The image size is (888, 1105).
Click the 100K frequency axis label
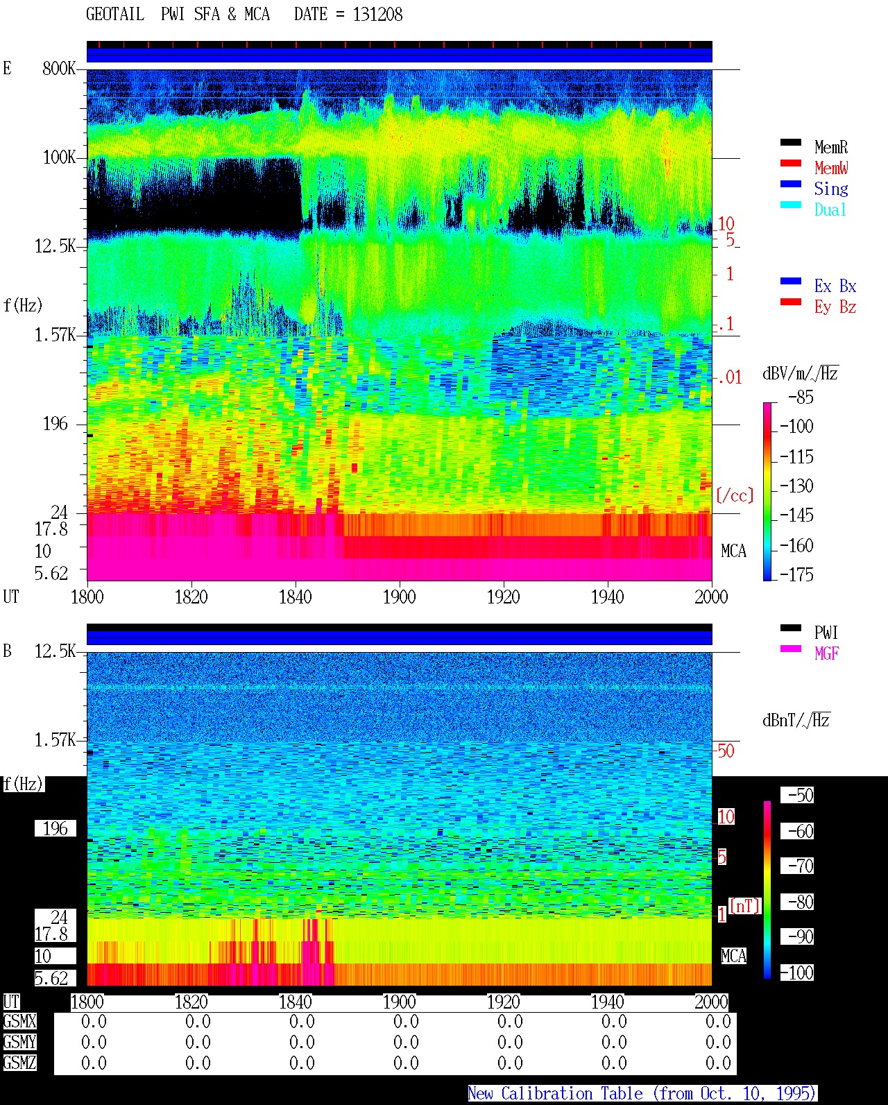(59, 157)
